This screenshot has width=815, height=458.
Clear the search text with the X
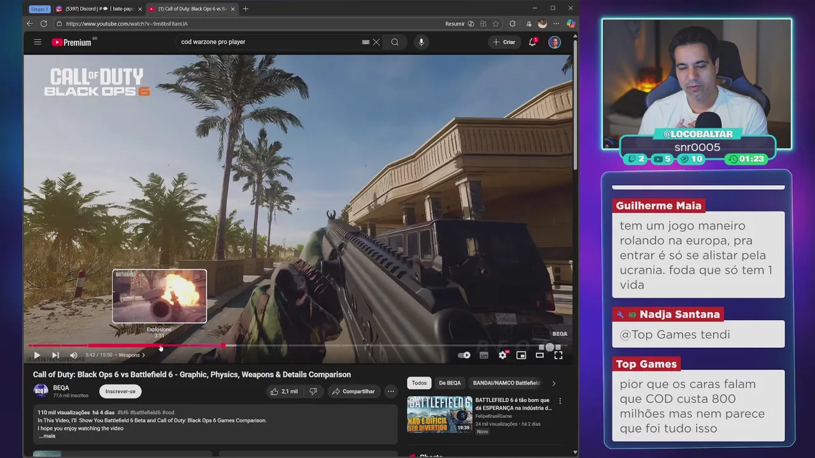376,42
